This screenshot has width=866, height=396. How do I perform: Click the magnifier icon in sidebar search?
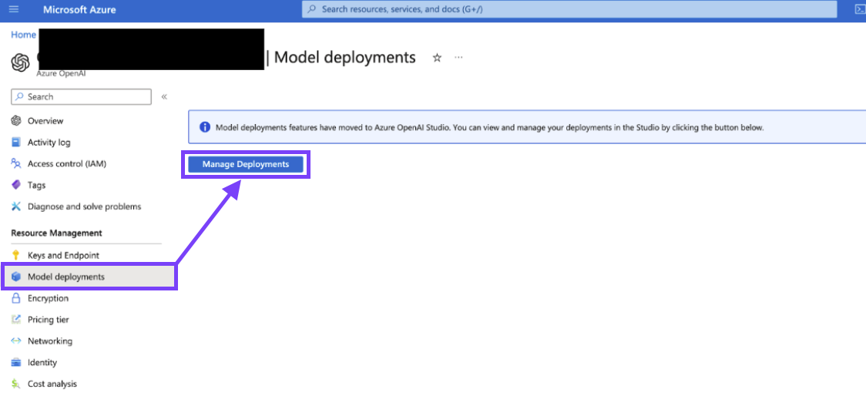[x=20, y=96]
